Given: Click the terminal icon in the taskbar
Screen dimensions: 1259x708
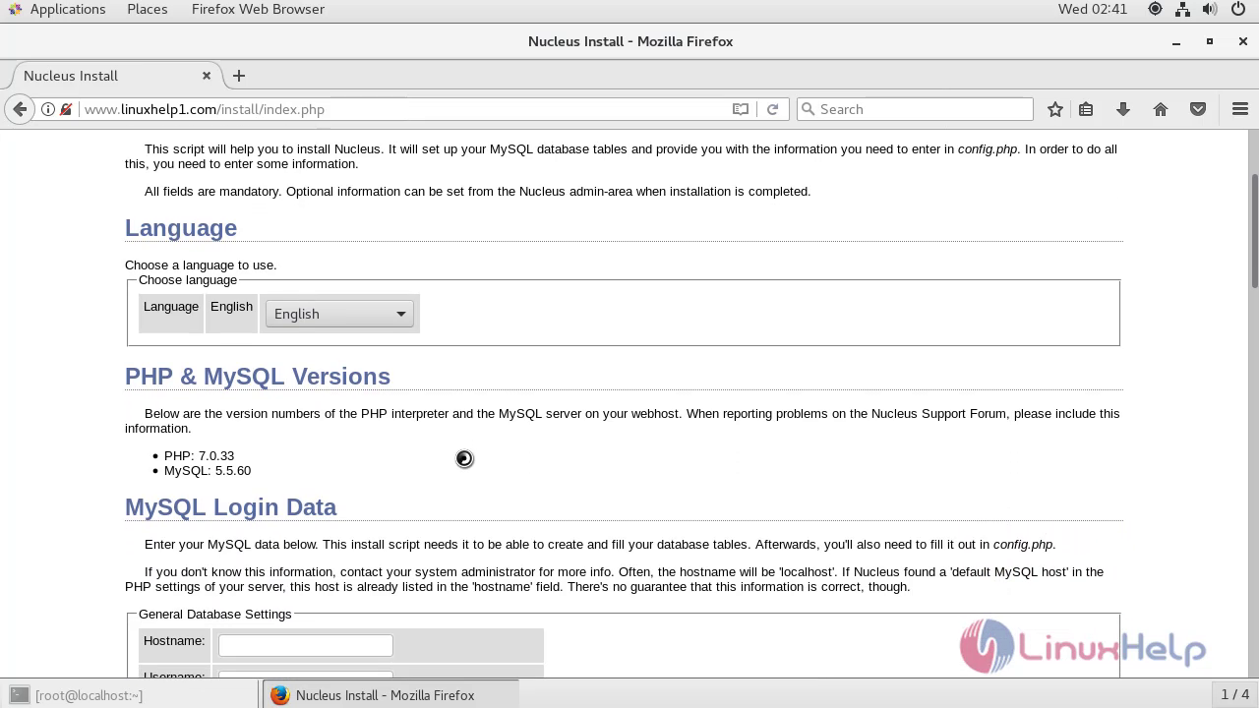Looking at the screenshot, I should click(x=19, y=695).
